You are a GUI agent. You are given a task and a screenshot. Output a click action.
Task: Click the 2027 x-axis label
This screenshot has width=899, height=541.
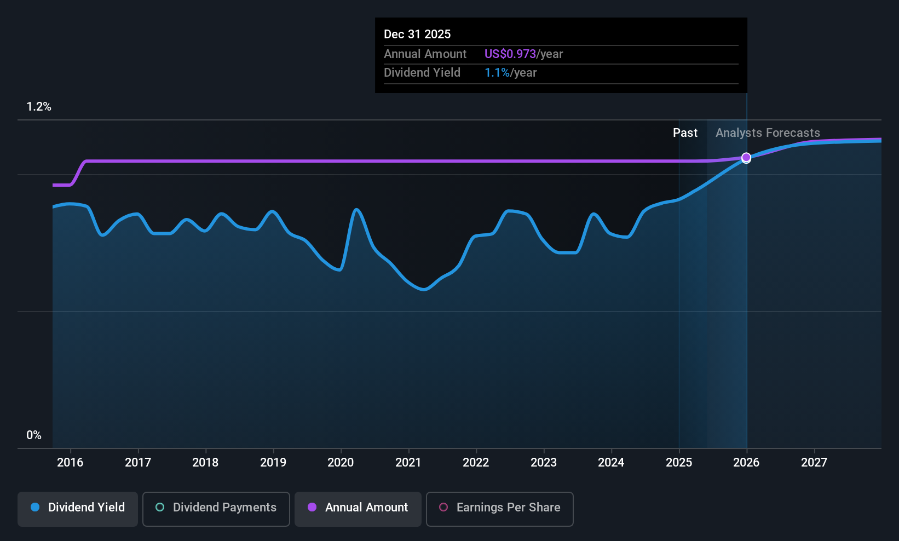pos(814,463)
